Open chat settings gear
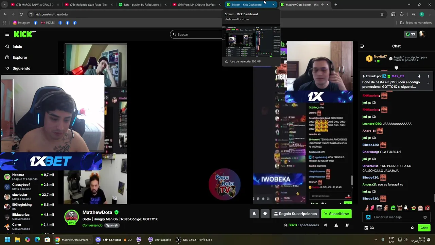Screen dimensions: 435x245 coord(412,228)
